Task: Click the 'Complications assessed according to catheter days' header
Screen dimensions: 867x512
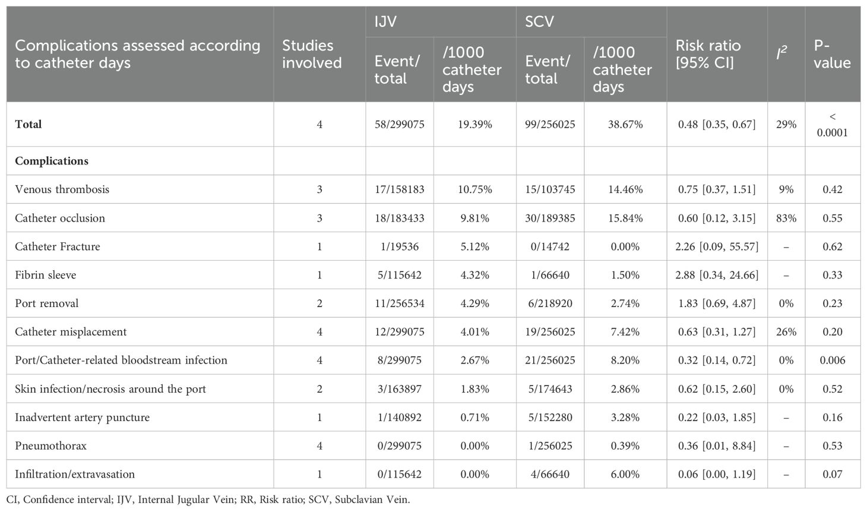Action: 138,54
